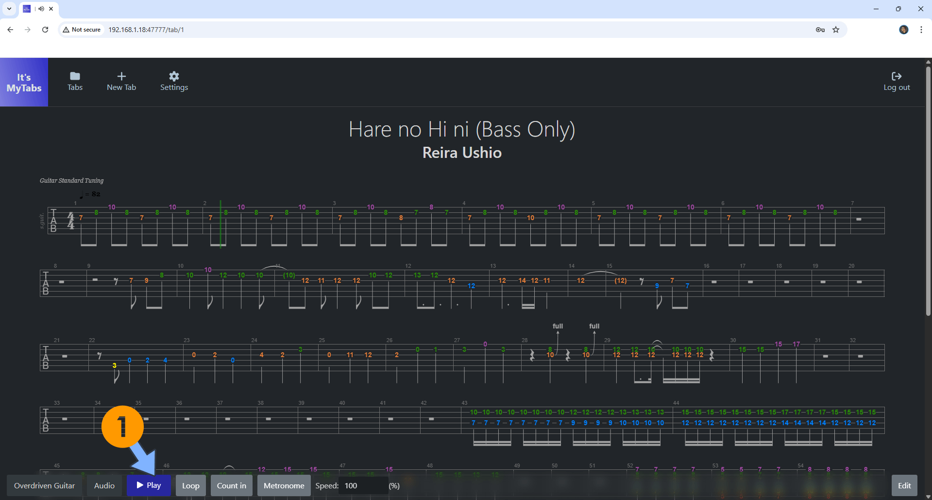This screenshot has height=500, width=932.
Task: Mute the tab via the speaker icon
Action: [41, 8]
